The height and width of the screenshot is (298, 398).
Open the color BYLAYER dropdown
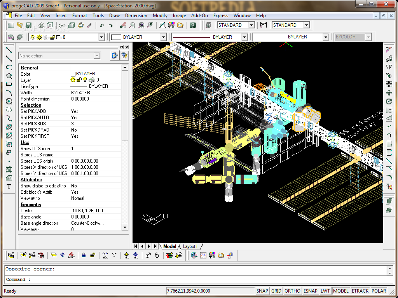[x=163, y=37]
